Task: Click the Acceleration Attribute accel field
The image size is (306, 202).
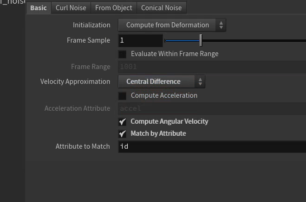Action: click(x=212, y=108)
